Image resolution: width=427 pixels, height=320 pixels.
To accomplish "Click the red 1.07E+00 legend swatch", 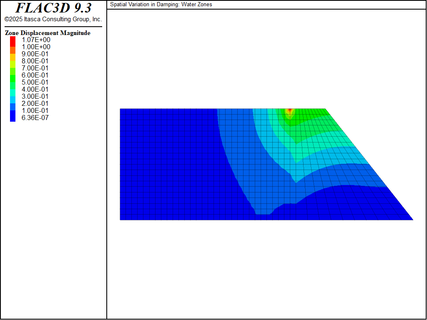I will click(x=13, y=40).
